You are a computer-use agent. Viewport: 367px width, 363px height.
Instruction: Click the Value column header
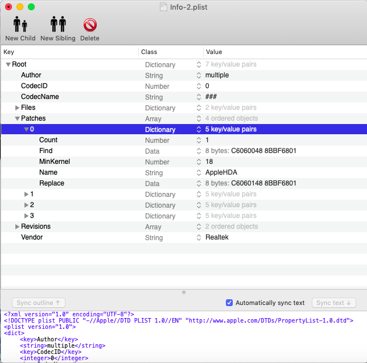(x=285, y=52)
